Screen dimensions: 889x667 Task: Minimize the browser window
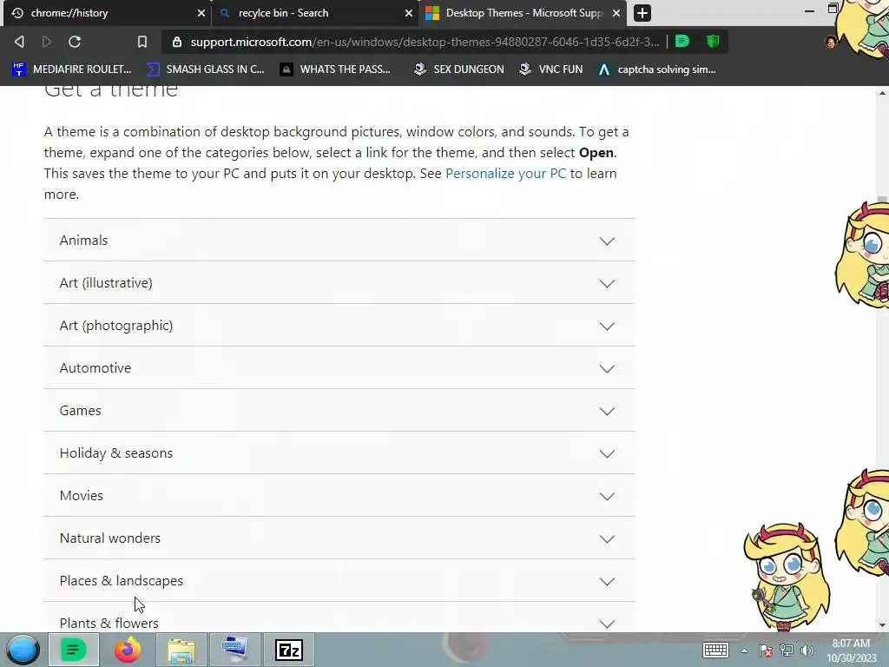point(810,11)
